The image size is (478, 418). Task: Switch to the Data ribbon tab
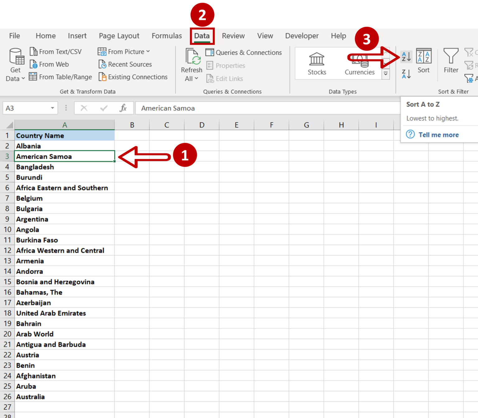202,36
